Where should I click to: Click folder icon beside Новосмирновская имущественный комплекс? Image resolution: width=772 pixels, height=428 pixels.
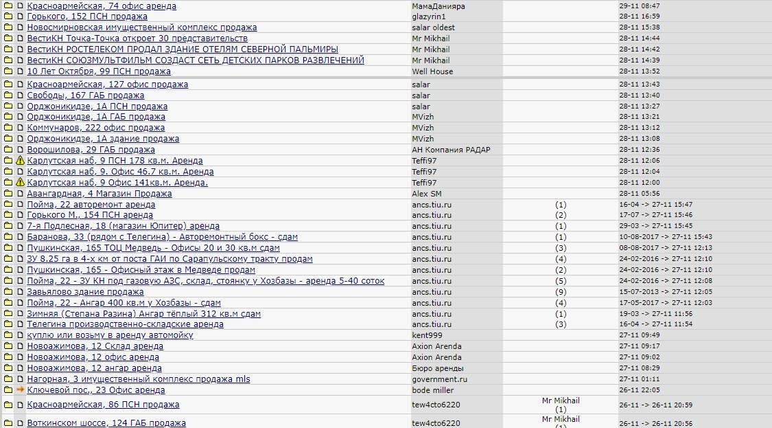[x=8, y=27]
